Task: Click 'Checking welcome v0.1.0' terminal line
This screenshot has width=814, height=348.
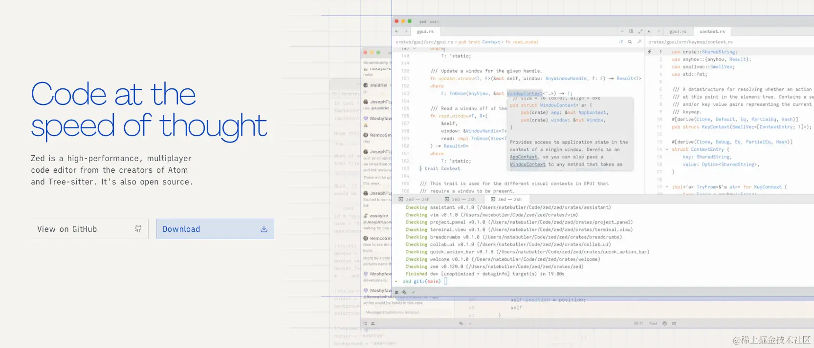Action: click(x=503, y=259)
